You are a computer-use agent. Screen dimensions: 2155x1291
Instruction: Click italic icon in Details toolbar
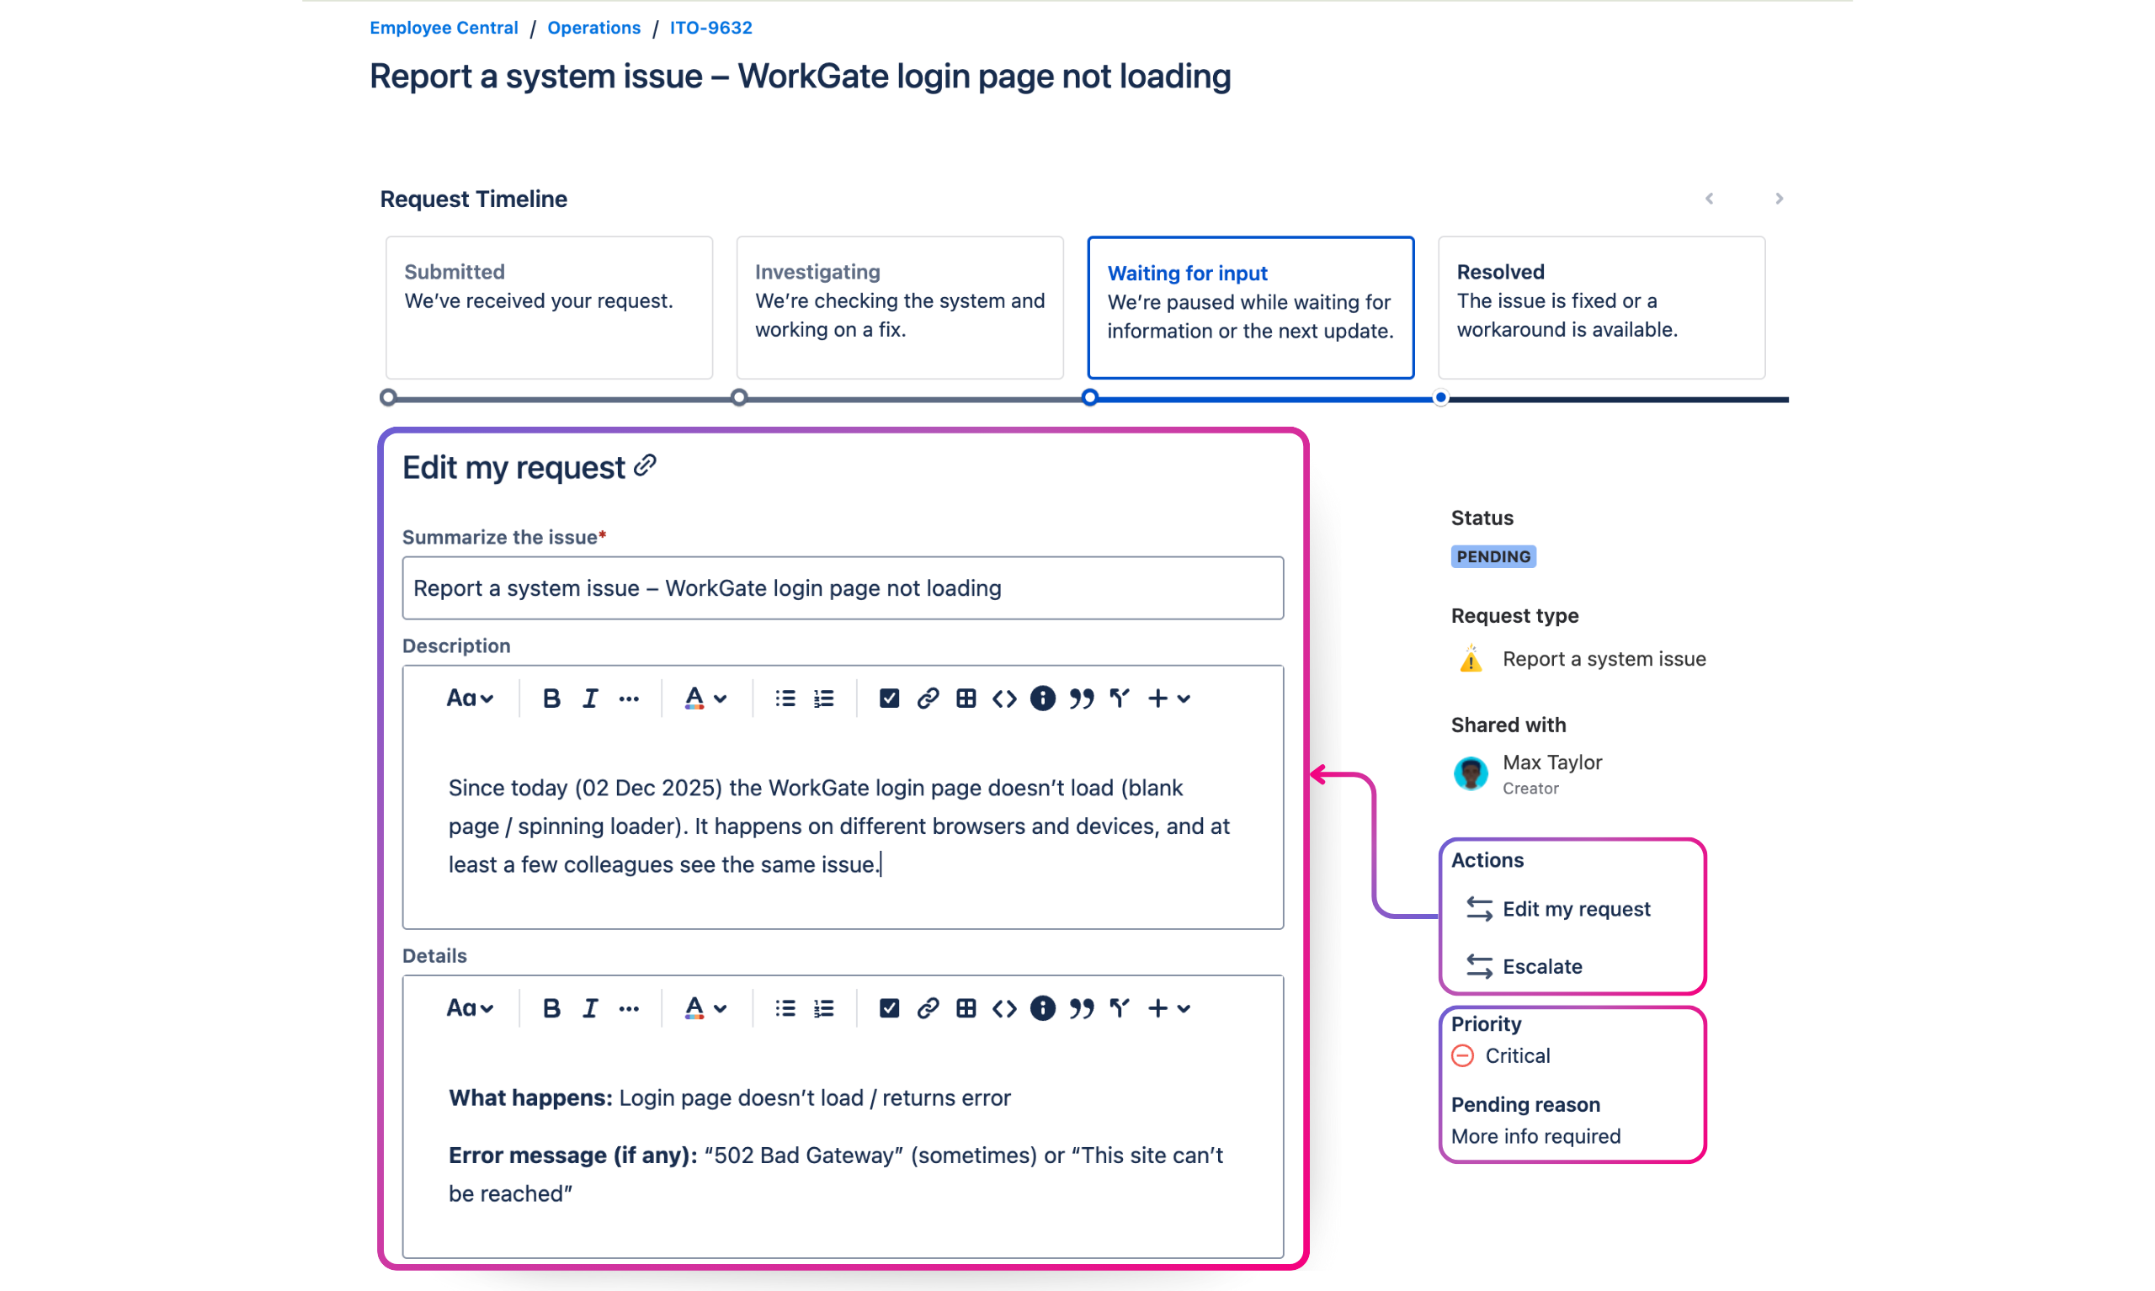(x=590, y=1008)
